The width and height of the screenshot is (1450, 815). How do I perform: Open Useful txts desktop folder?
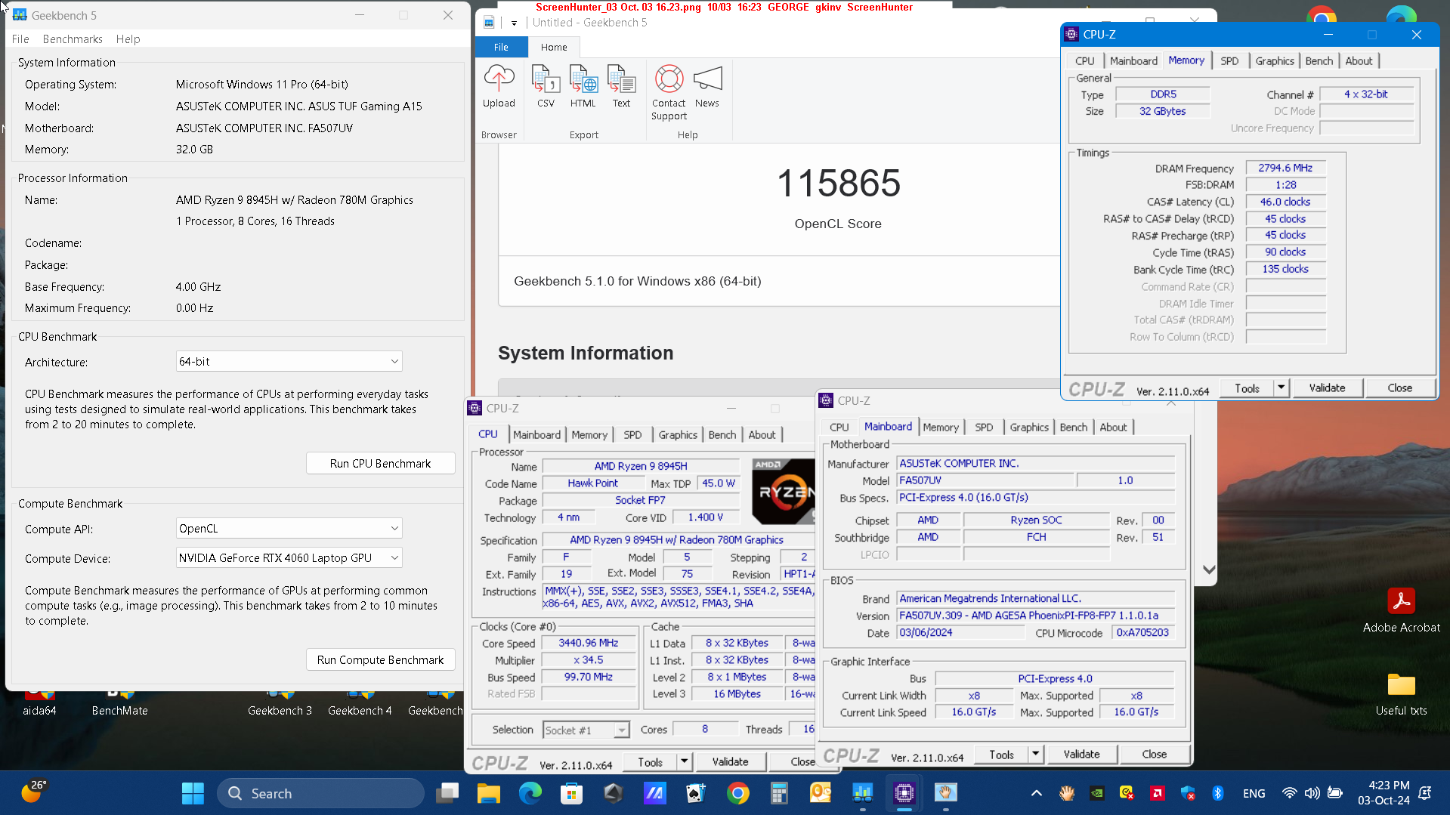point(1401,693)
